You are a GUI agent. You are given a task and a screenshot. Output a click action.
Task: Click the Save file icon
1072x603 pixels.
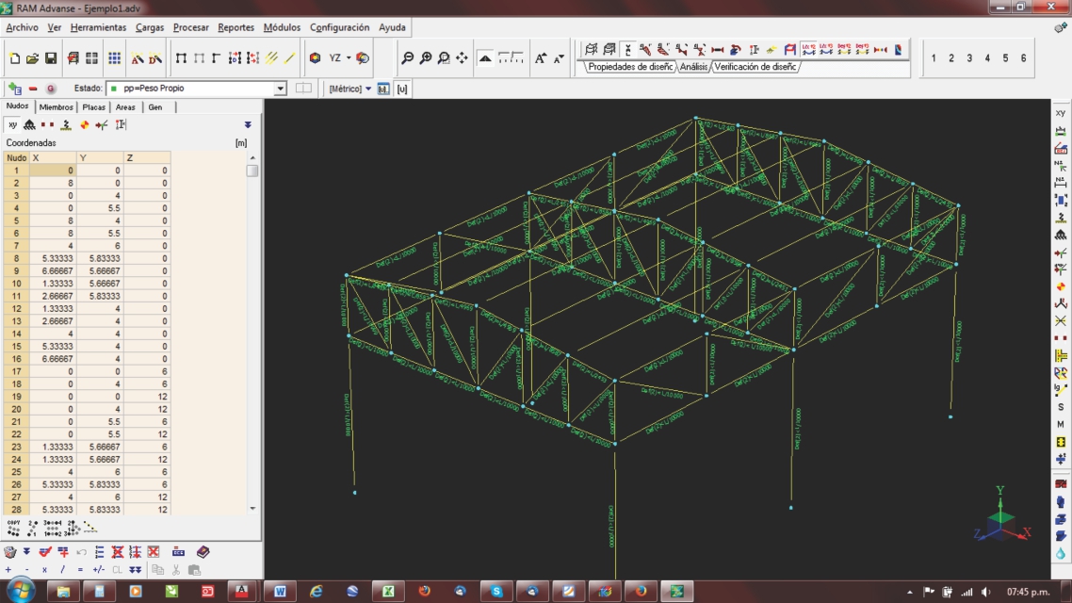click(x=51, y=58)
